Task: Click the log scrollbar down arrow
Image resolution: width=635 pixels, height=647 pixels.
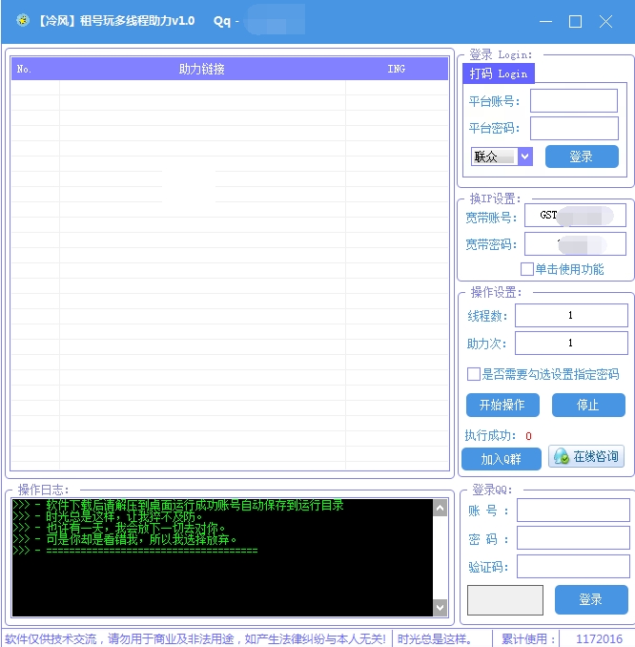Action: pos(440,607)
